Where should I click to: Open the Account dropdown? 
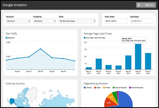click(x=18, y=21)
